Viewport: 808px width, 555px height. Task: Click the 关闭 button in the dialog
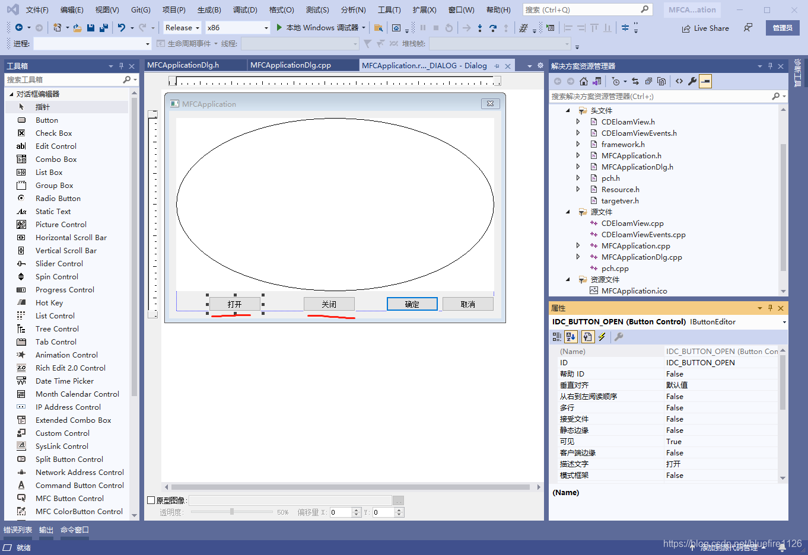329,304
